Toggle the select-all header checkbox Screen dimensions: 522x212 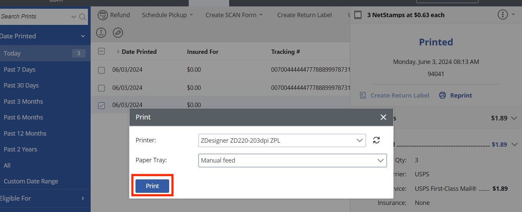coord(101,51)
